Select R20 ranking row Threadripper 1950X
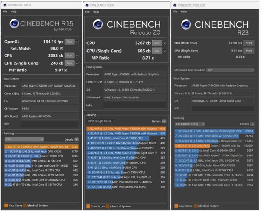The width and height of the screenshot is (261, 211). [126, 143]
